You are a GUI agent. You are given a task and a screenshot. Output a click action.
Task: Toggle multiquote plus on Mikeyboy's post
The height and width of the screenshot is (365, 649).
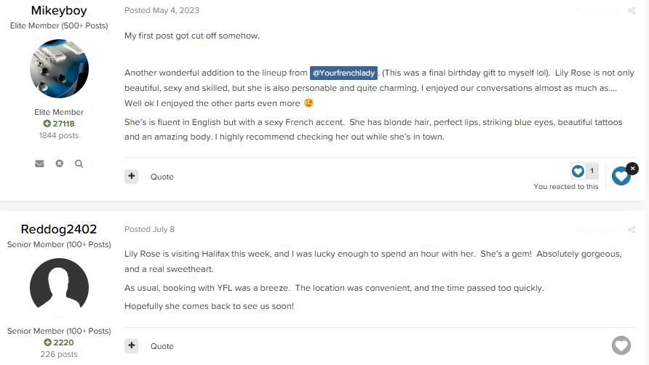[131, 176]
